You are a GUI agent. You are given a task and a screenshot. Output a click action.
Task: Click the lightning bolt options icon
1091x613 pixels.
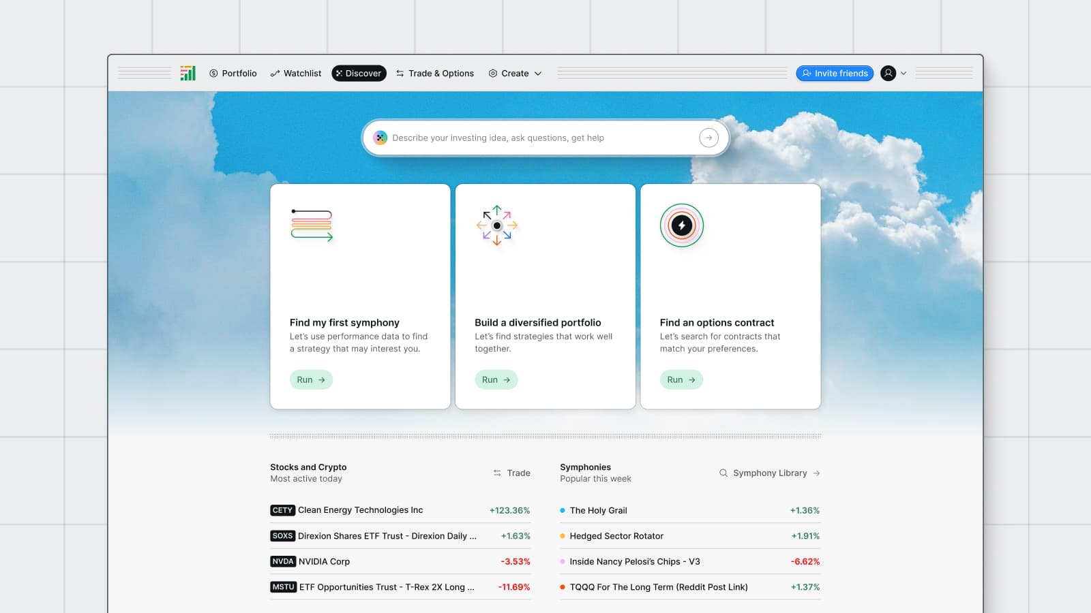click(681, 225)
